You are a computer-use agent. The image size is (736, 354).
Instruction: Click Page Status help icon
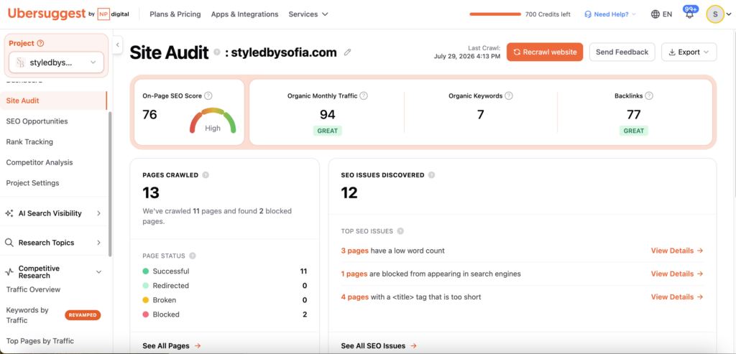[193, 256]
